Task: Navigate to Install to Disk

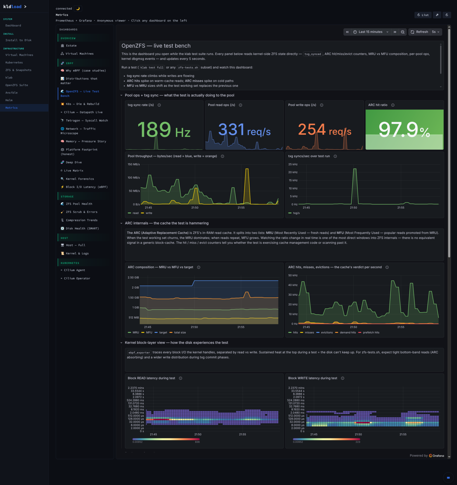Action: coord(24,40)
